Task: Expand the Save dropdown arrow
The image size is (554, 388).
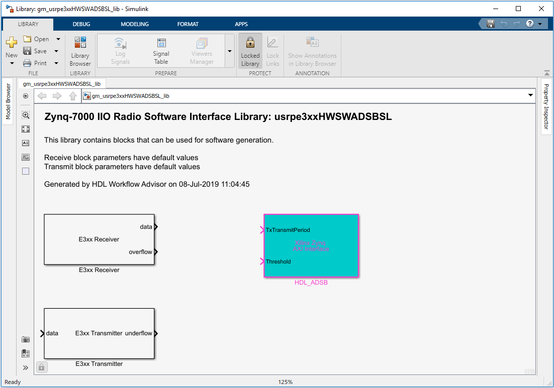Action: click(56, 51)
